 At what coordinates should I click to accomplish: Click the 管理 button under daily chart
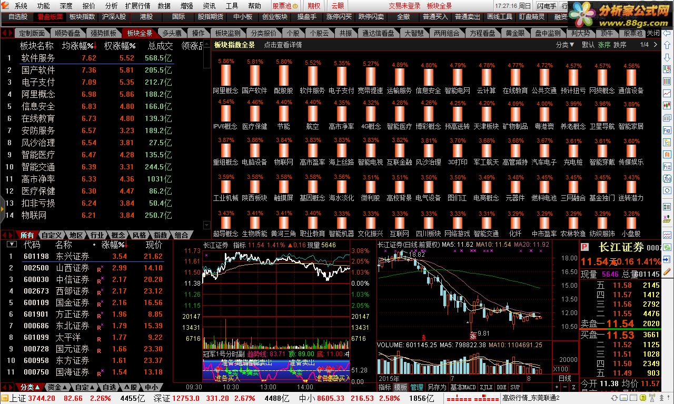click(417, 387)
